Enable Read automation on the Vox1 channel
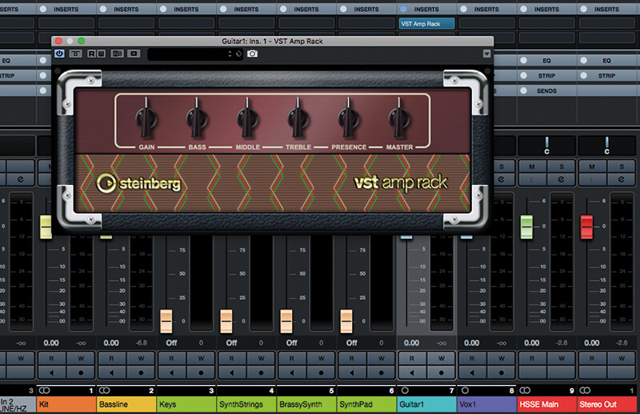The image size is (640, 414). click(472, 359)
